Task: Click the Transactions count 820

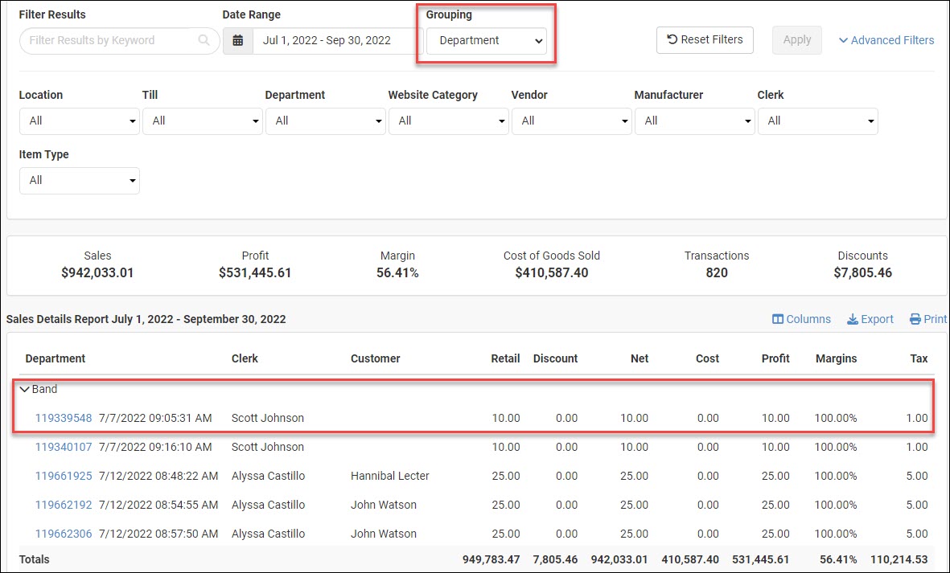Action: point(717,273)
